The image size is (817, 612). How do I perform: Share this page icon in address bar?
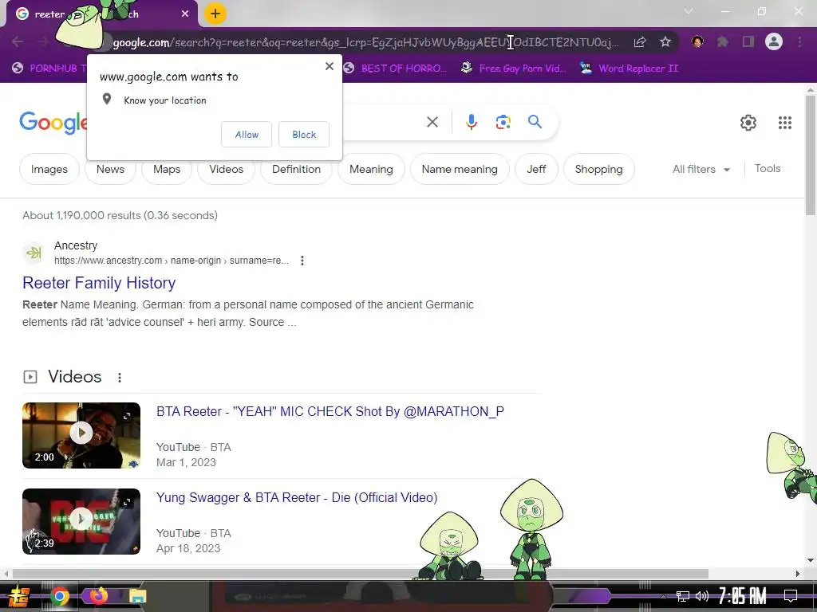click(639, 42)
